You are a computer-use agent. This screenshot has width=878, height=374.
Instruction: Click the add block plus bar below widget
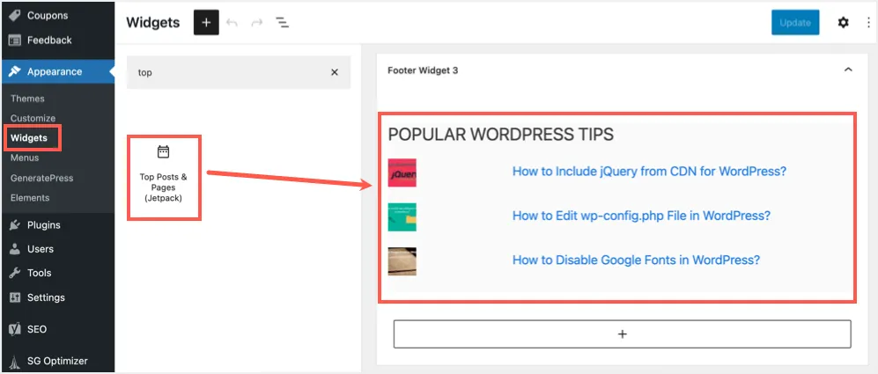pos(622,334)
